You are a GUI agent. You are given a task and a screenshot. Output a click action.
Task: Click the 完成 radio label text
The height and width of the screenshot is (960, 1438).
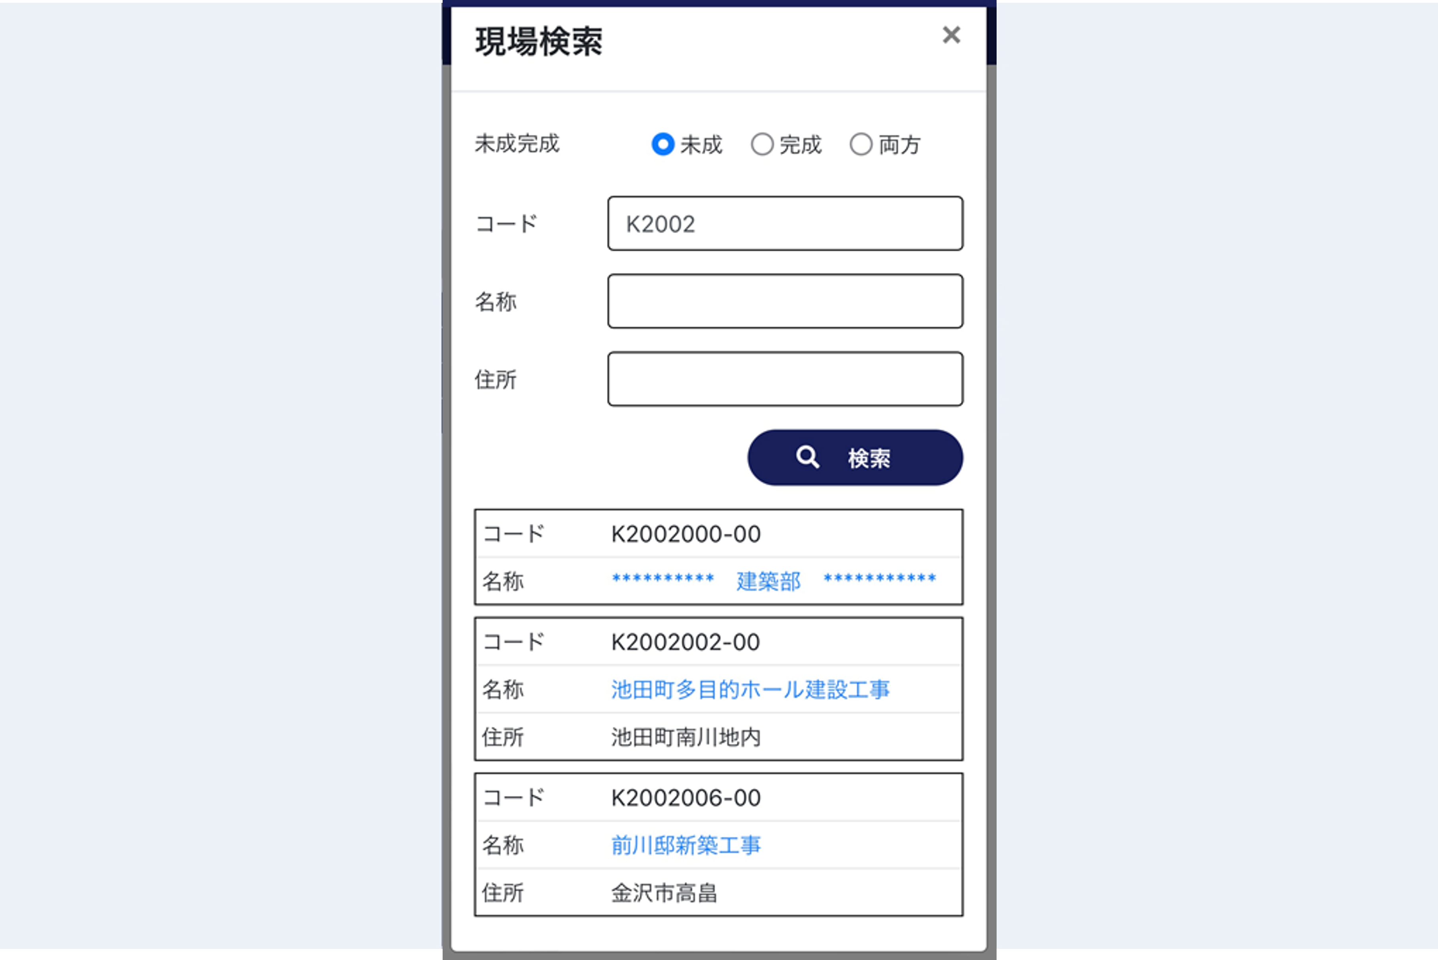800,145
